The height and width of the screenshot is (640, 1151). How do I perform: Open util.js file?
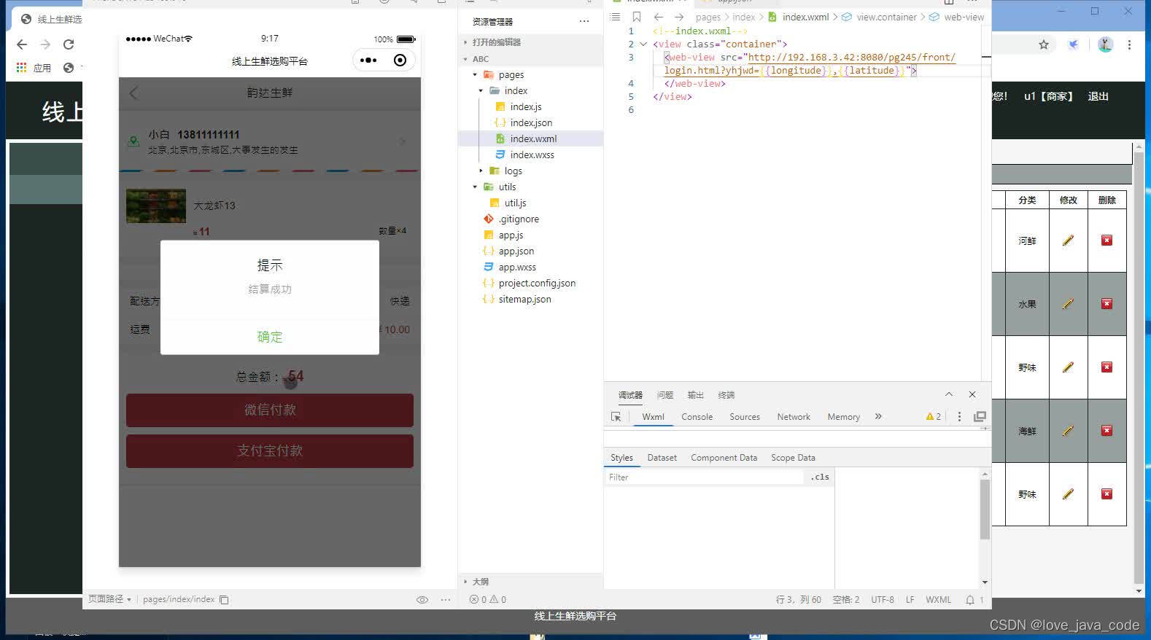coord(515,203)
